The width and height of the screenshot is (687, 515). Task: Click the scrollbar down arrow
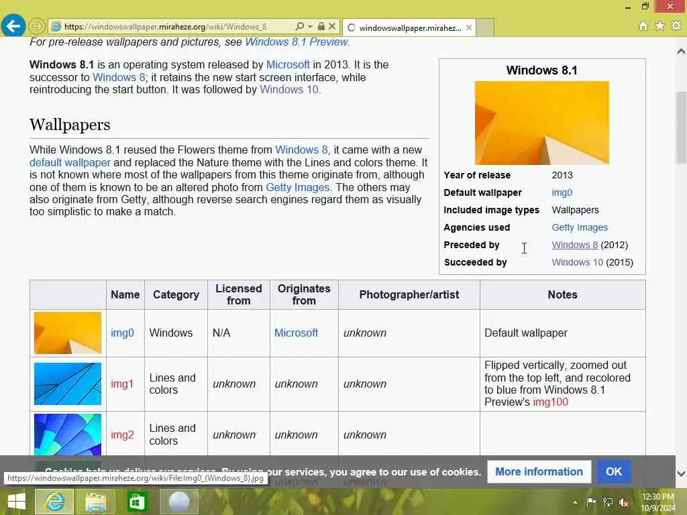tap(681, 473)
